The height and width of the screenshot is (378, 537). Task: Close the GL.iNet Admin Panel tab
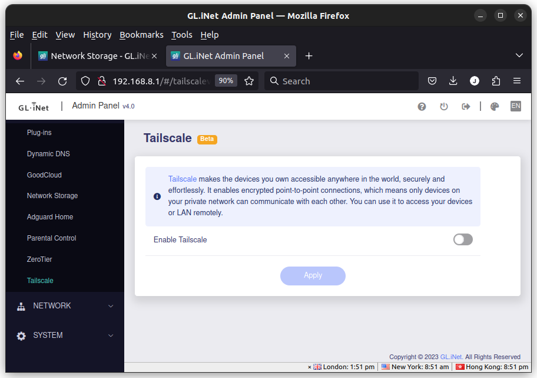(287, 56)
